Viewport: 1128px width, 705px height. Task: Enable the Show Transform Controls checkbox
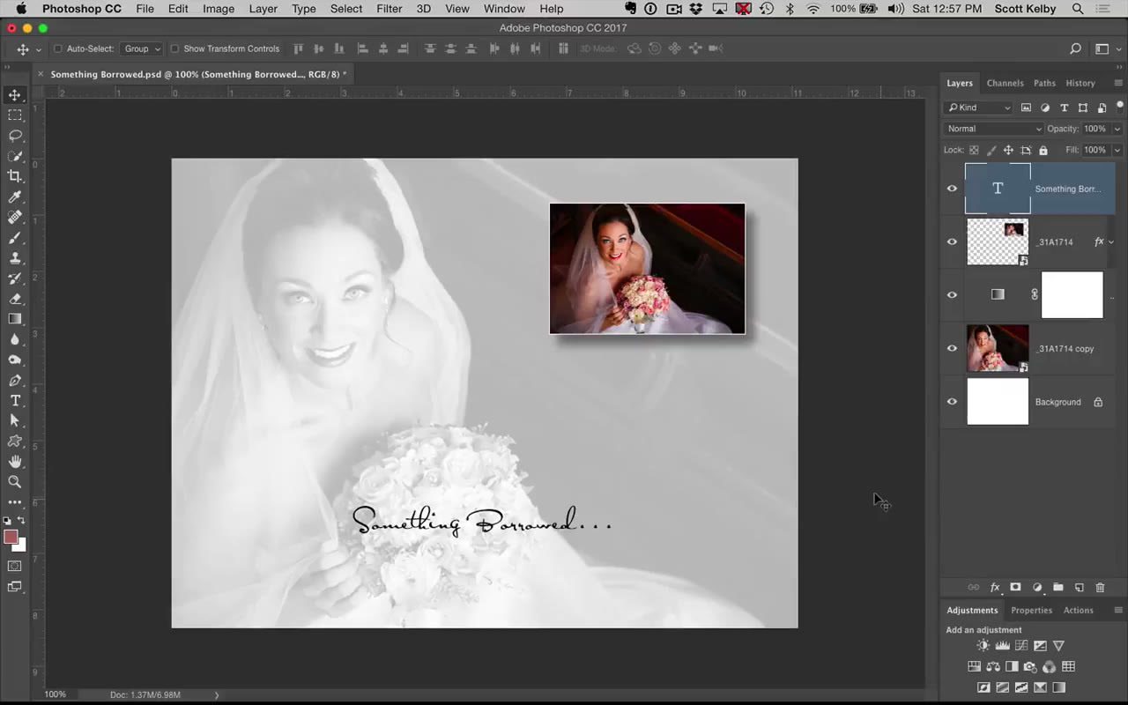pyautogui.click(x=175, y=48)
